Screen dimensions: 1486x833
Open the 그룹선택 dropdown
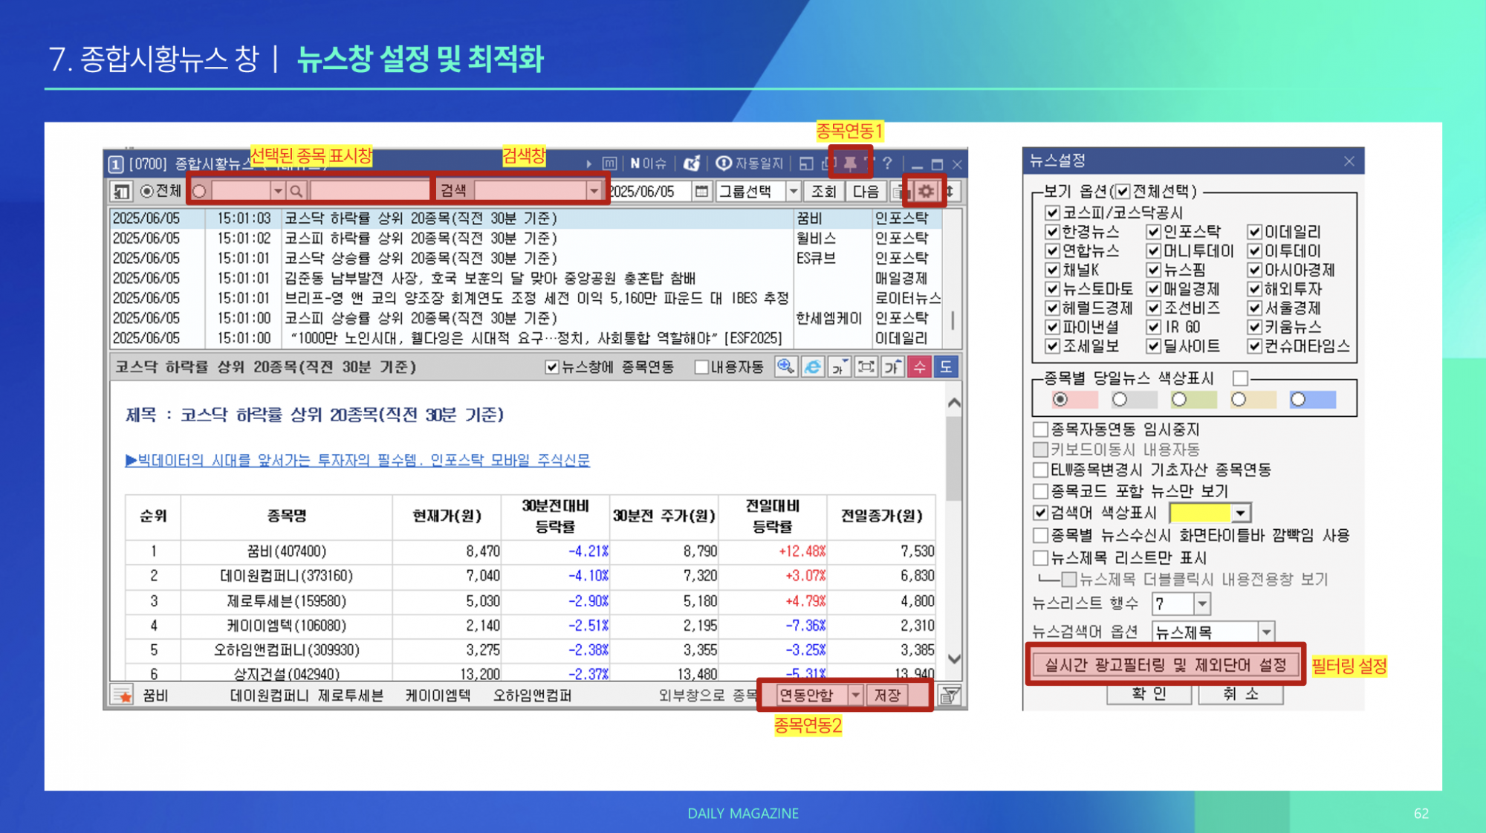(x=792, y=191)
